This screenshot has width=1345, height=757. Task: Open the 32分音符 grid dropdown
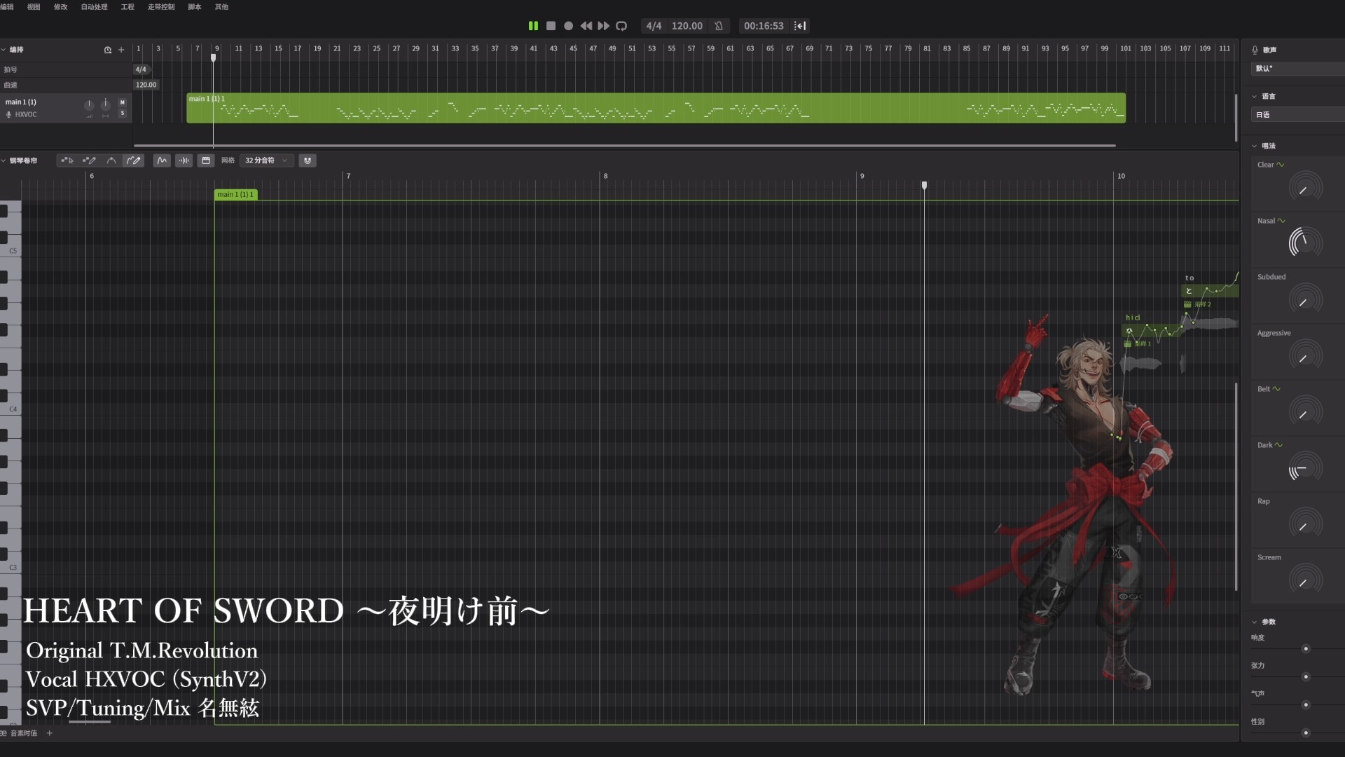coord(265,161)
